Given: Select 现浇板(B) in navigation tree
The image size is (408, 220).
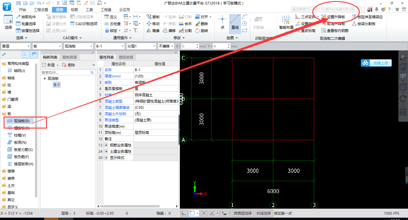Looking at the screenshot, I should point(19,121).
